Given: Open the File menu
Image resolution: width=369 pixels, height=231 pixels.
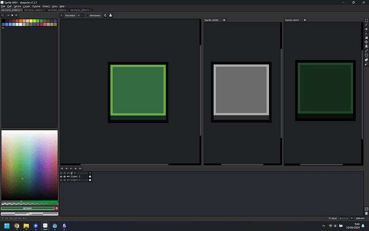Looking at the screenshot, I should click(x=3, y=6).
